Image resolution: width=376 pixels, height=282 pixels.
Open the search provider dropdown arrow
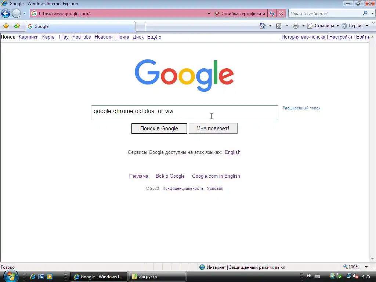click(372, 14)
